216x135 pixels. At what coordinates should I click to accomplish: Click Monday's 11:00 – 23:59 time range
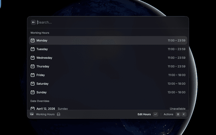point(177,40)
